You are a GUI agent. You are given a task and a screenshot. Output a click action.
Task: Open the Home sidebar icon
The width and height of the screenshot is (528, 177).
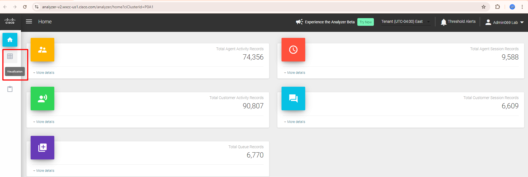pos(10,40)
